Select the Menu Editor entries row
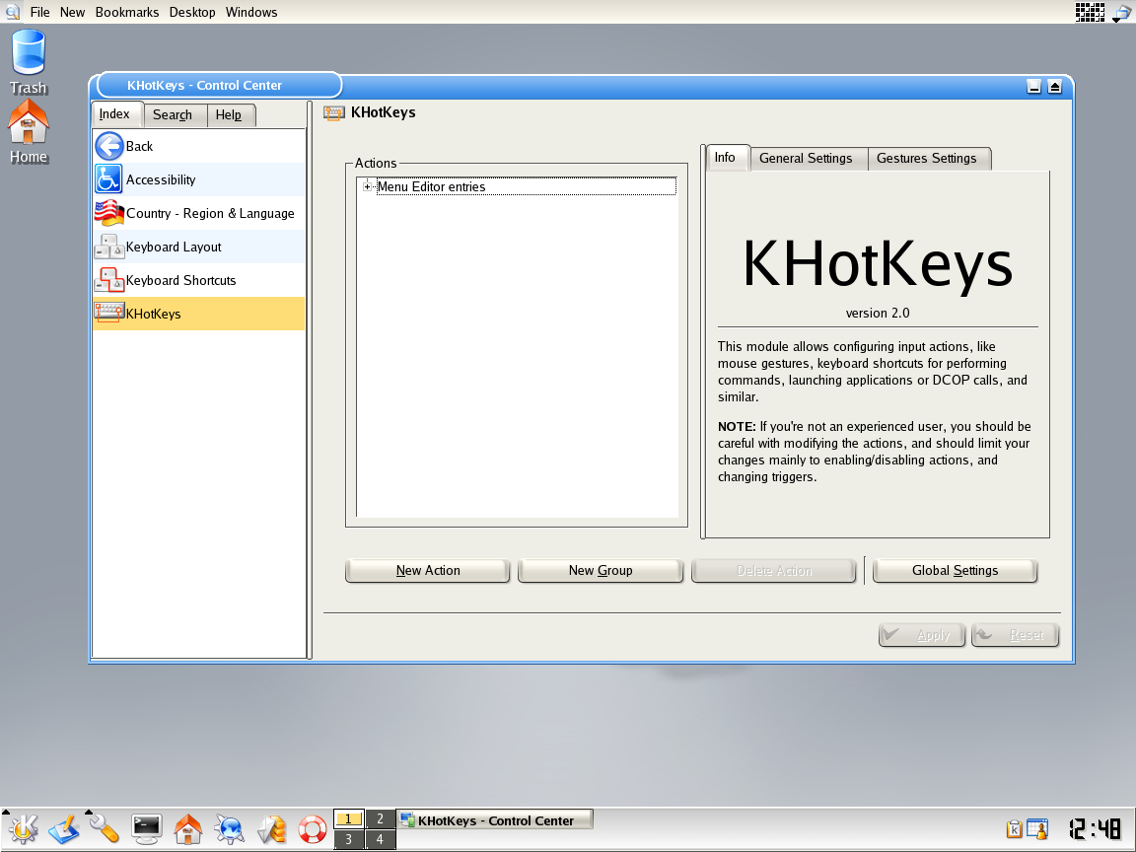Screen dimensions: 1136x852 click(526, 187)
